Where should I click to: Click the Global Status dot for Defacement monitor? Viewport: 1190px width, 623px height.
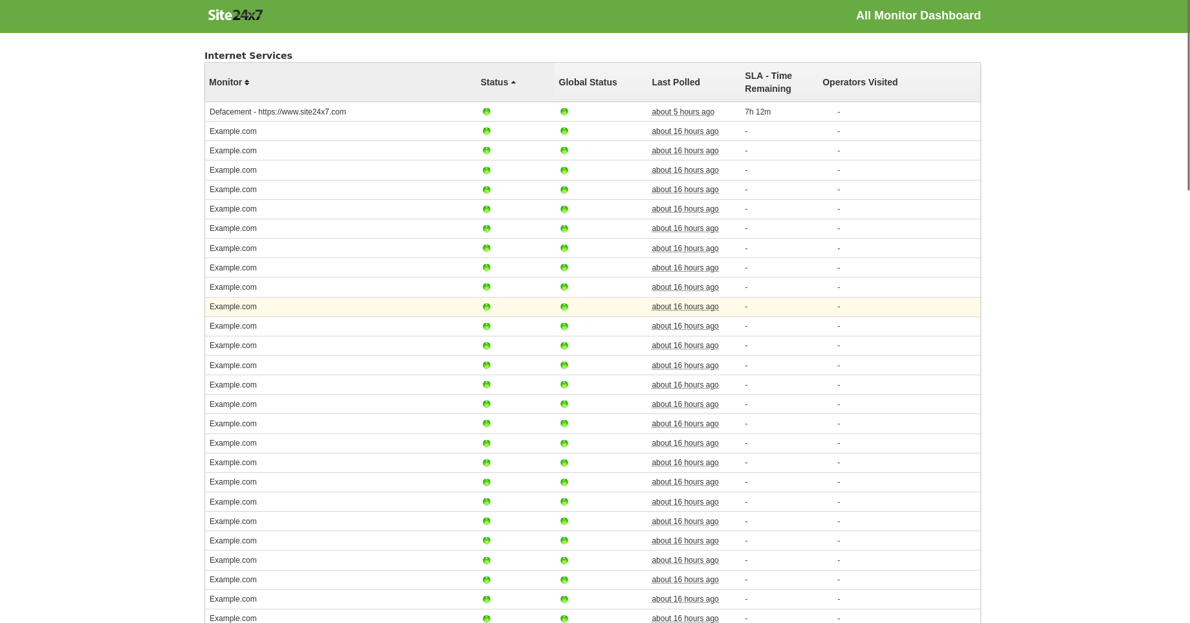tap(564, 111)
